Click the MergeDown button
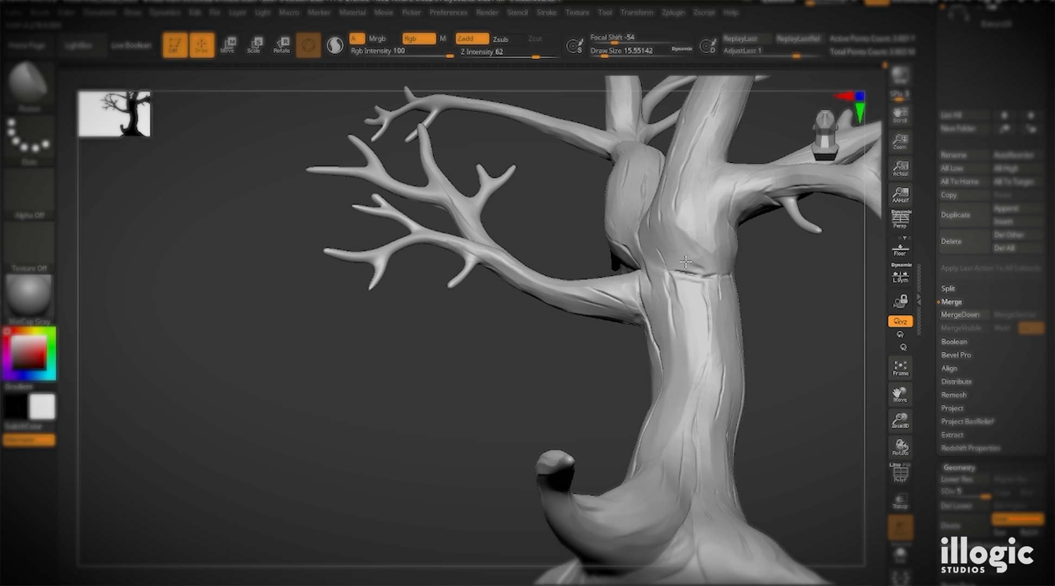Screen dimensions: 1055x586 [x=960, y=315]
